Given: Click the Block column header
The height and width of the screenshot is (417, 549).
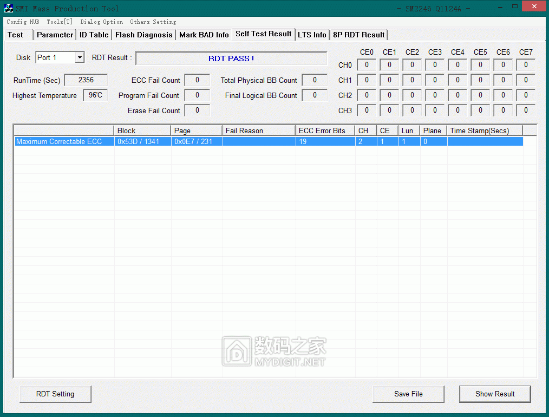Looking at the screenshot, I should tap(142, 131).
